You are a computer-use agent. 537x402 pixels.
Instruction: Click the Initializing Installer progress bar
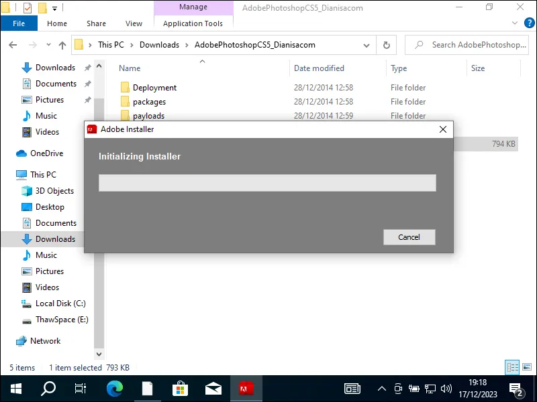tap(267, 183)
